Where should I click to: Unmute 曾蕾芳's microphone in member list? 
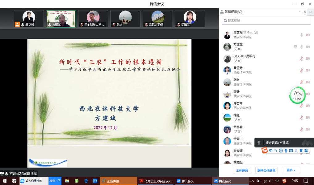(301, 70)
